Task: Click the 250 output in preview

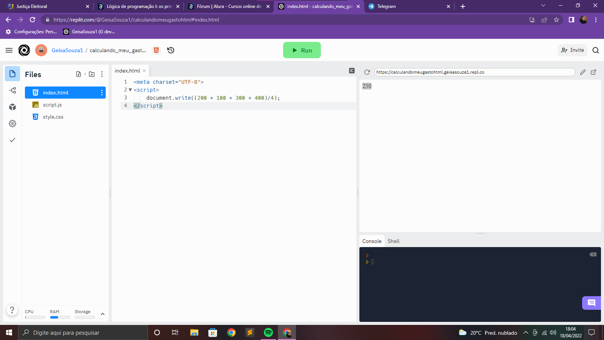Action: pos(367,86)
